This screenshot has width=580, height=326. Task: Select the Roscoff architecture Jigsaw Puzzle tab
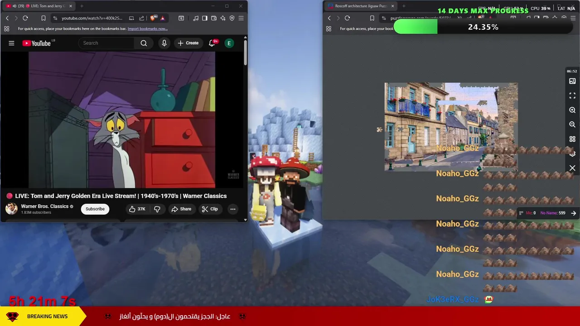360,6
